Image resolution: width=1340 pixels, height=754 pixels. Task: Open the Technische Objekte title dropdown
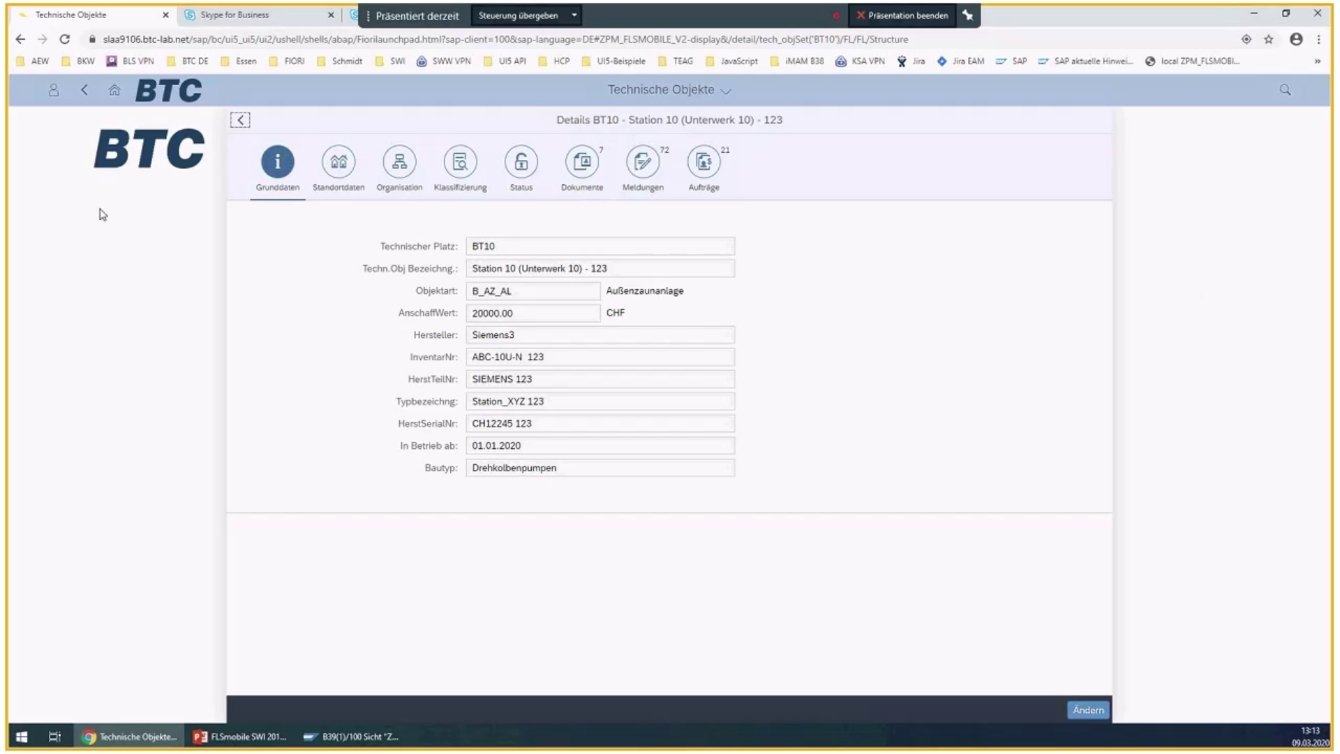[x=726, y=91]
